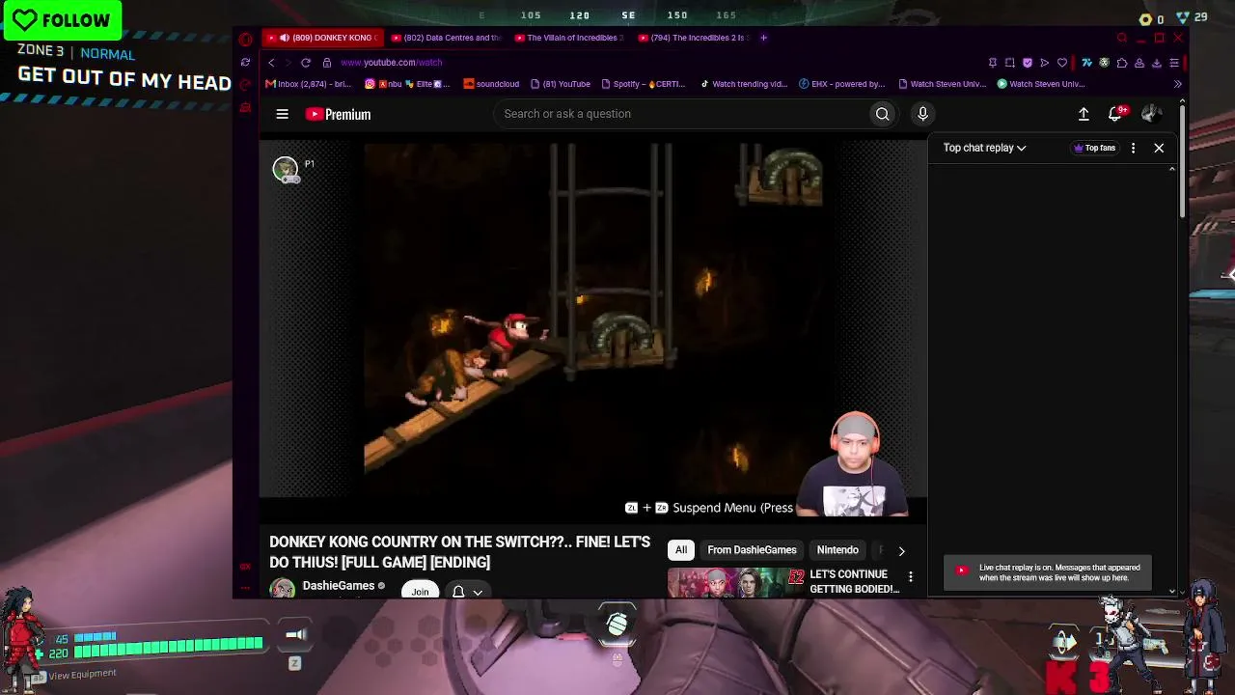Click the send/play arrow icon in address bar
The width and height of the screenshot is (1235, 695).
(x=1045, y=63)
